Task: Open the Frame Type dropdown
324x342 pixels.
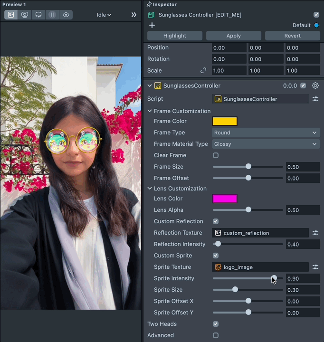Action: coord(265,133)
